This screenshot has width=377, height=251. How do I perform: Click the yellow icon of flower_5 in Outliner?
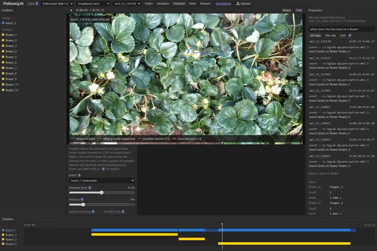coord(3,57)
